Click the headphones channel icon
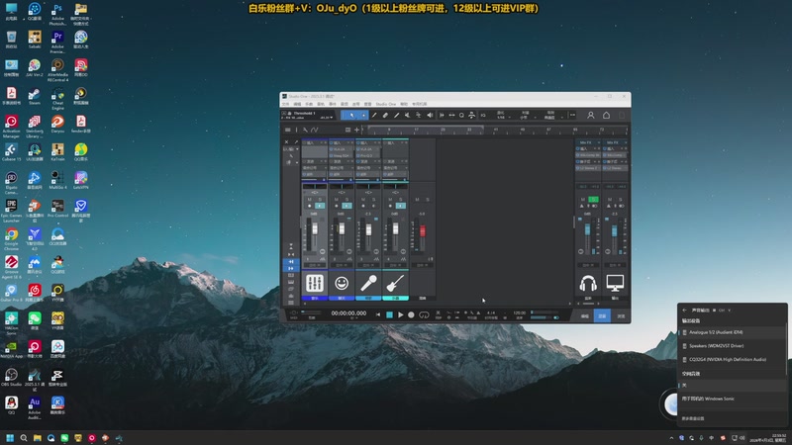 [588, 283]
